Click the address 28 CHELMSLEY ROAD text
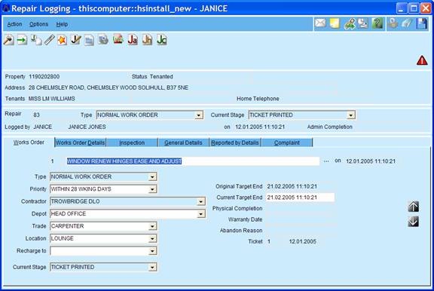 point(108,87)
